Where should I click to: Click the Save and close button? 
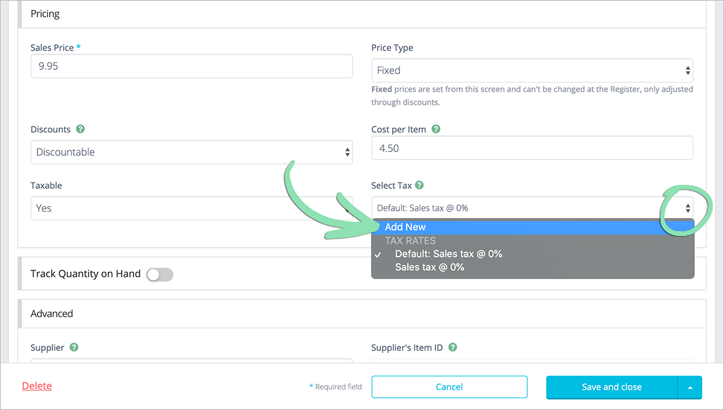[x=611, y=387]
